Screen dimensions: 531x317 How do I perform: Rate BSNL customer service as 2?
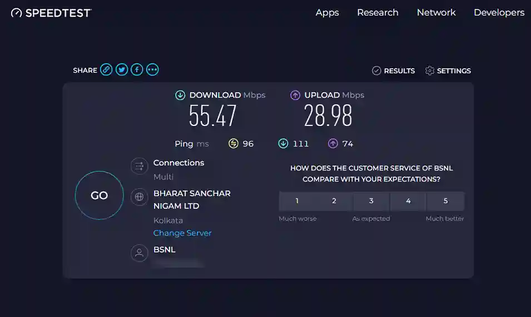(334, 201)
